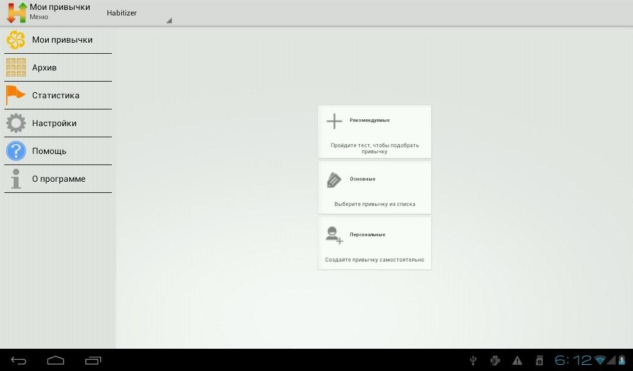Click the clock in the system bar
Screen dimensions: 633x371
573,360
